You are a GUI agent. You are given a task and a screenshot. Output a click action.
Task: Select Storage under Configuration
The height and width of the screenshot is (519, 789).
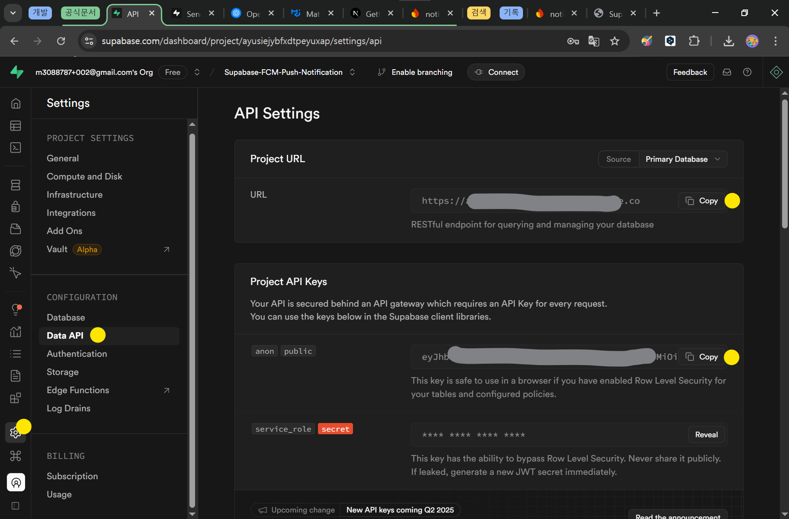coord(63,372)
